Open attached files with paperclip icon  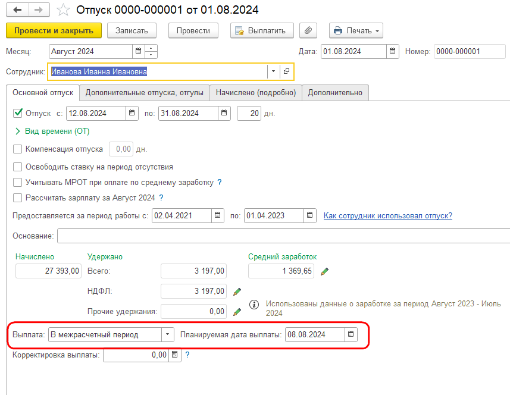click(x=308, y=30)
